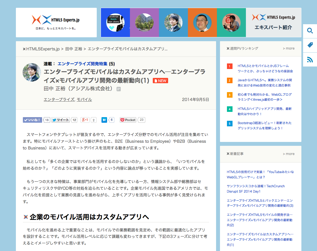Click the search magnifier icon in sidebar
The height and width of the screenshot is (251, 317).
[310, 31]
